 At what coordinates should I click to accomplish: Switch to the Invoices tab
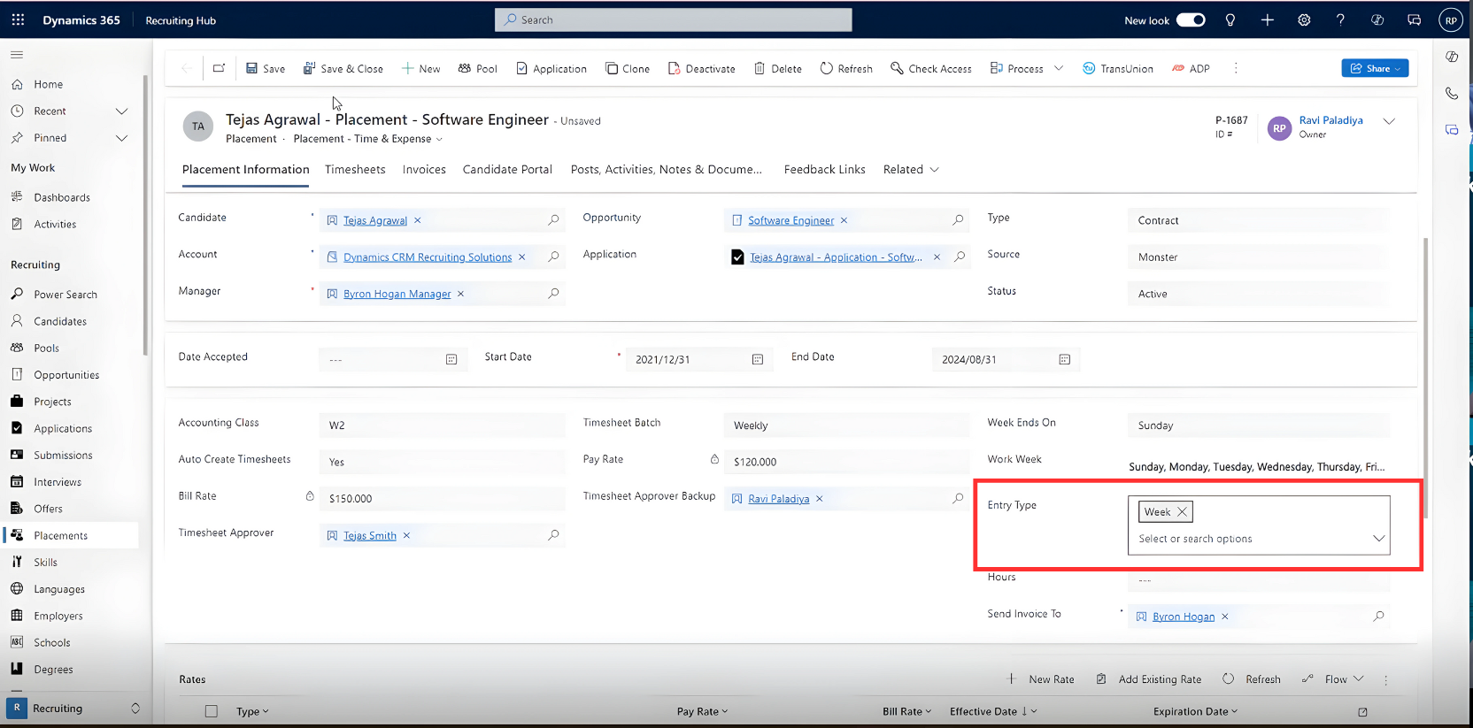click(x=424, y=169)
